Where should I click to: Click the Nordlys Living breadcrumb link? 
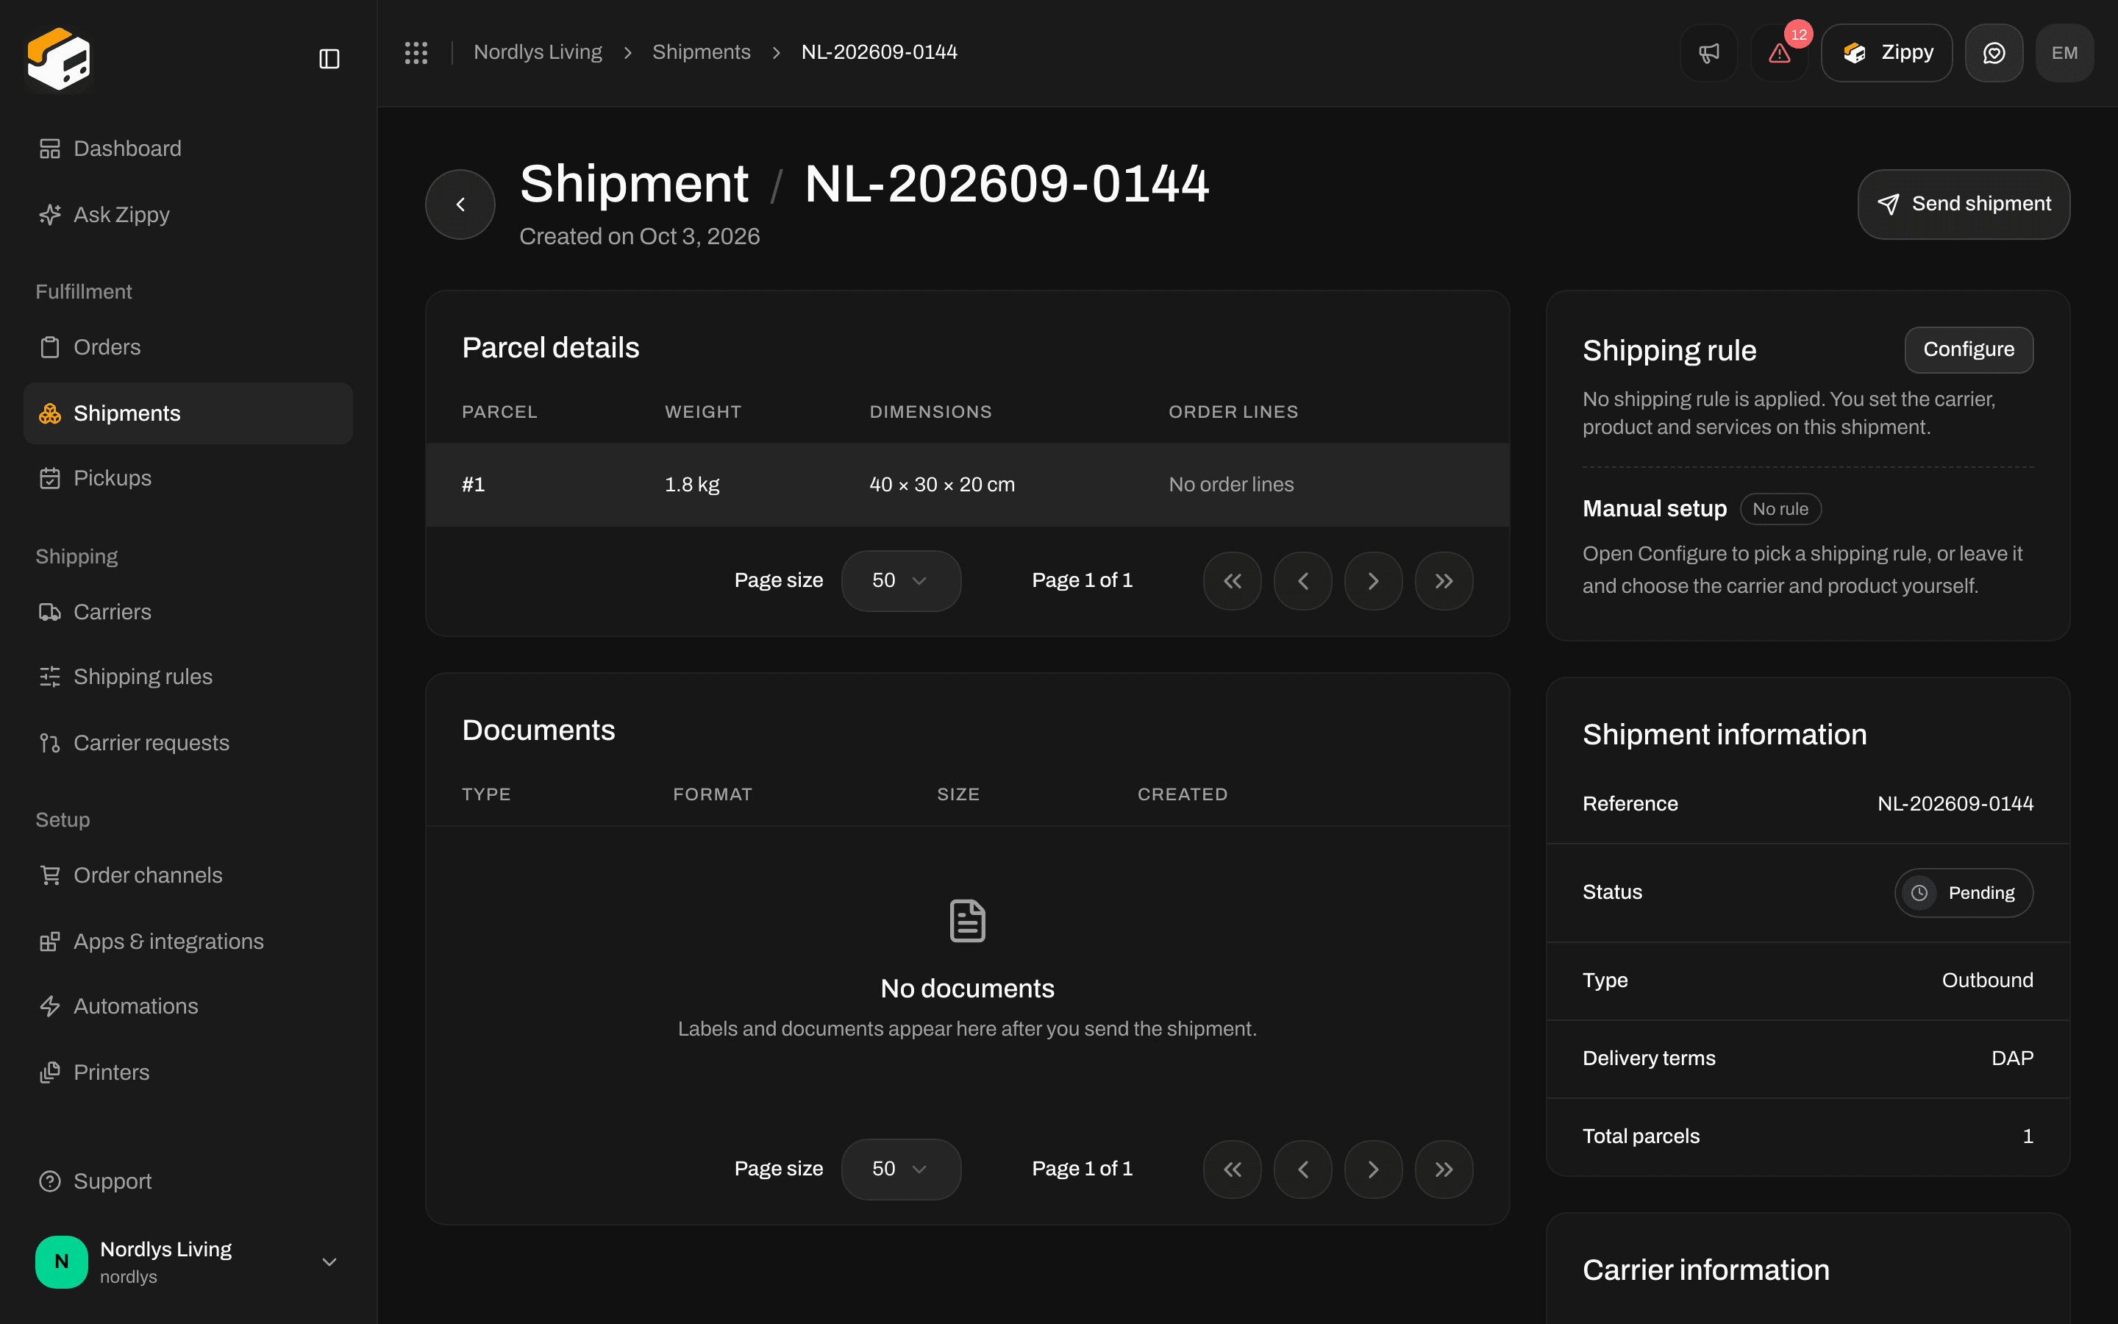[538, 52]
